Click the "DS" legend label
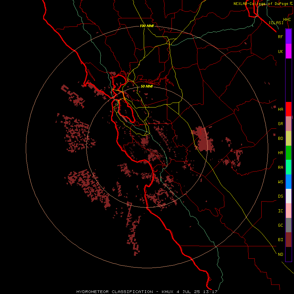Image resolution: width=294 pixels, height=294 pixels. [x=280, y=196]
